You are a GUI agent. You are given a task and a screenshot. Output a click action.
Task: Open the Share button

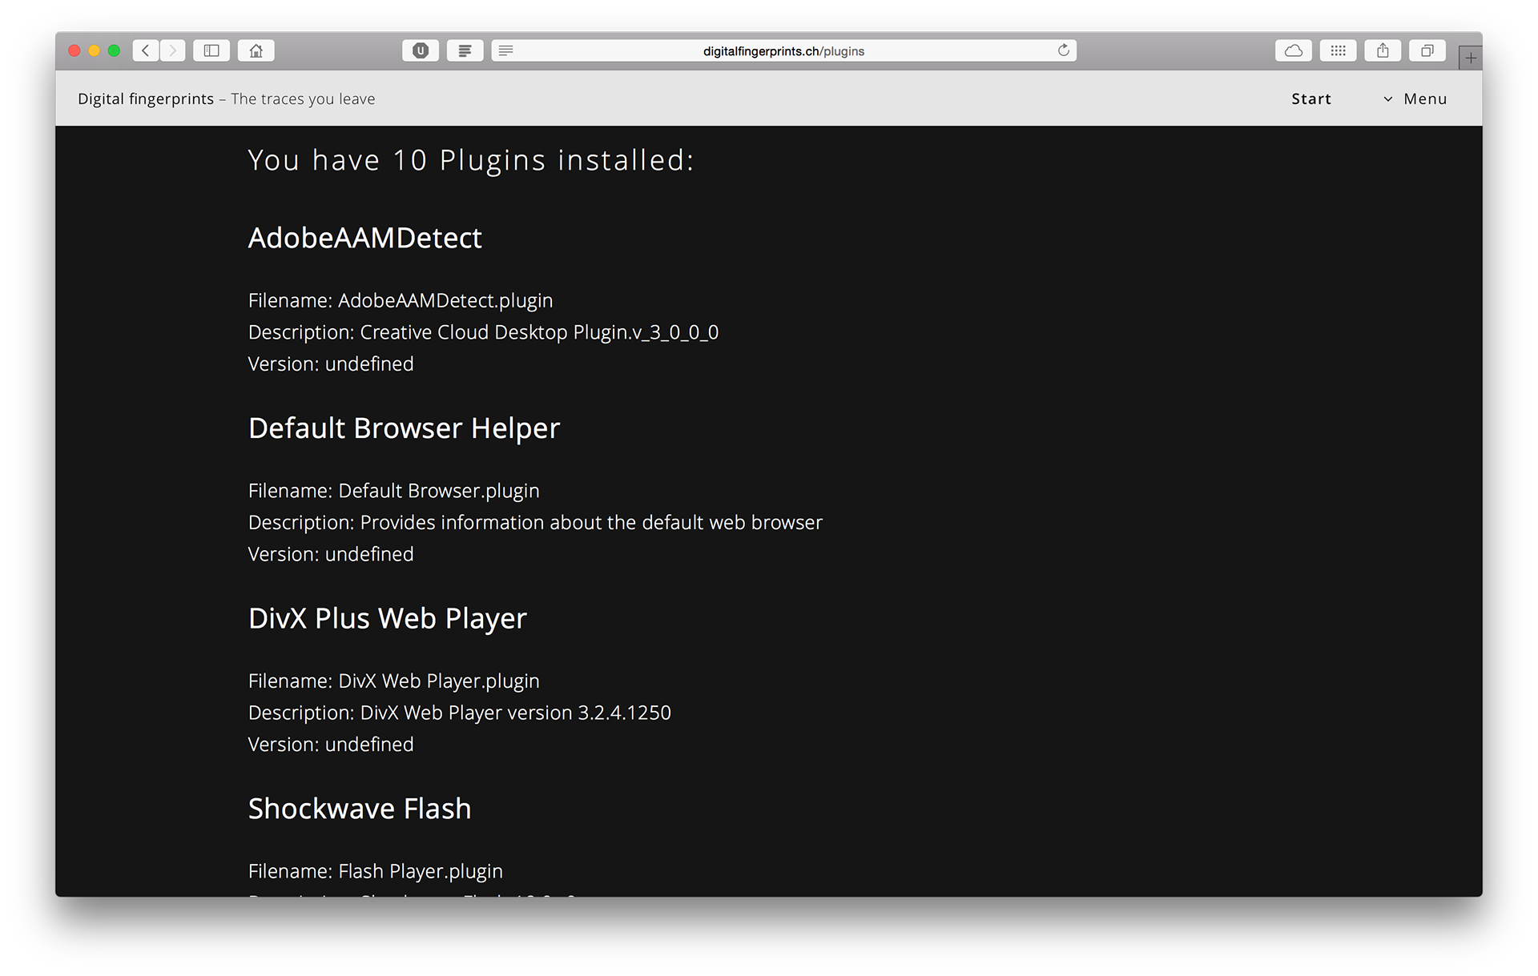tap(1383, 50)
